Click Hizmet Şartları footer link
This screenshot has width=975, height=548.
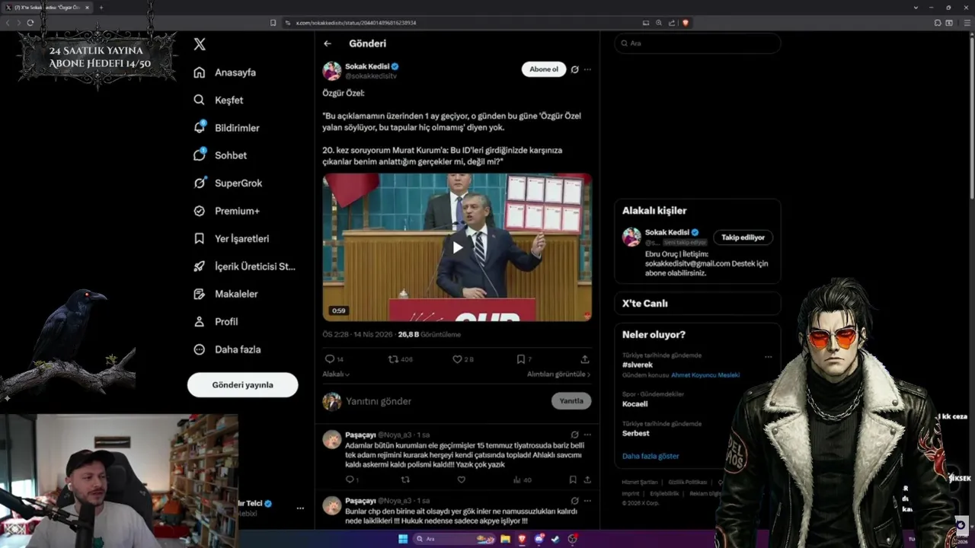point(640,483)
